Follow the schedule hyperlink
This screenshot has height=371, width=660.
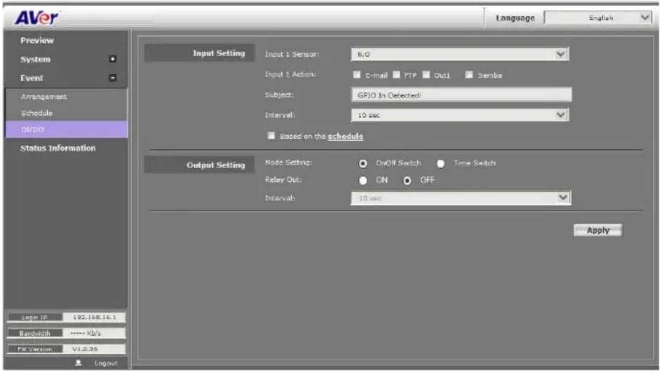pyautogui.click(x=345, y=137)
